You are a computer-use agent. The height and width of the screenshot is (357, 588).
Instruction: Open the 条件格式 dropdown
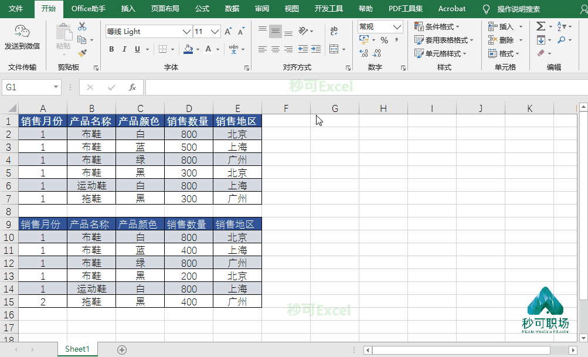coord(437,26)
